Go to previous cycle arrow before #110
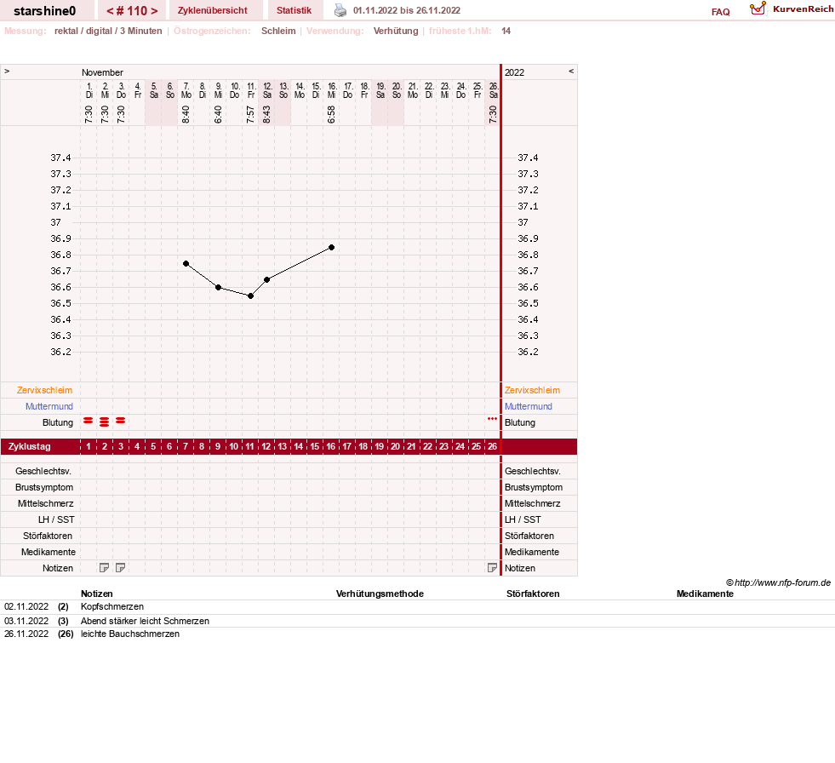Image resolution: width=835 pixels, height=763 pixels. coord(110,11)
